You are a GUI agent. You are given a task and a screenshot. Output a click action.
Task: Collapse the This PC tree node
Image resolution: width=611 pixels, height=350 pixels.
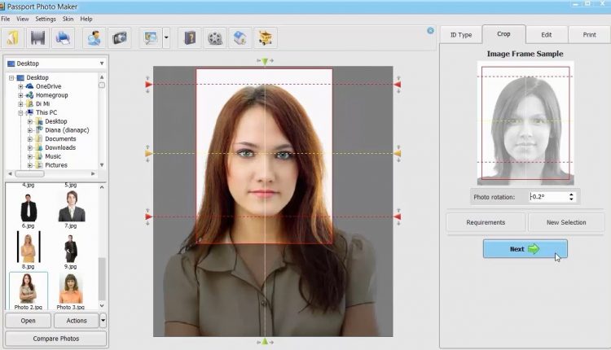click(x=20, y=113)
